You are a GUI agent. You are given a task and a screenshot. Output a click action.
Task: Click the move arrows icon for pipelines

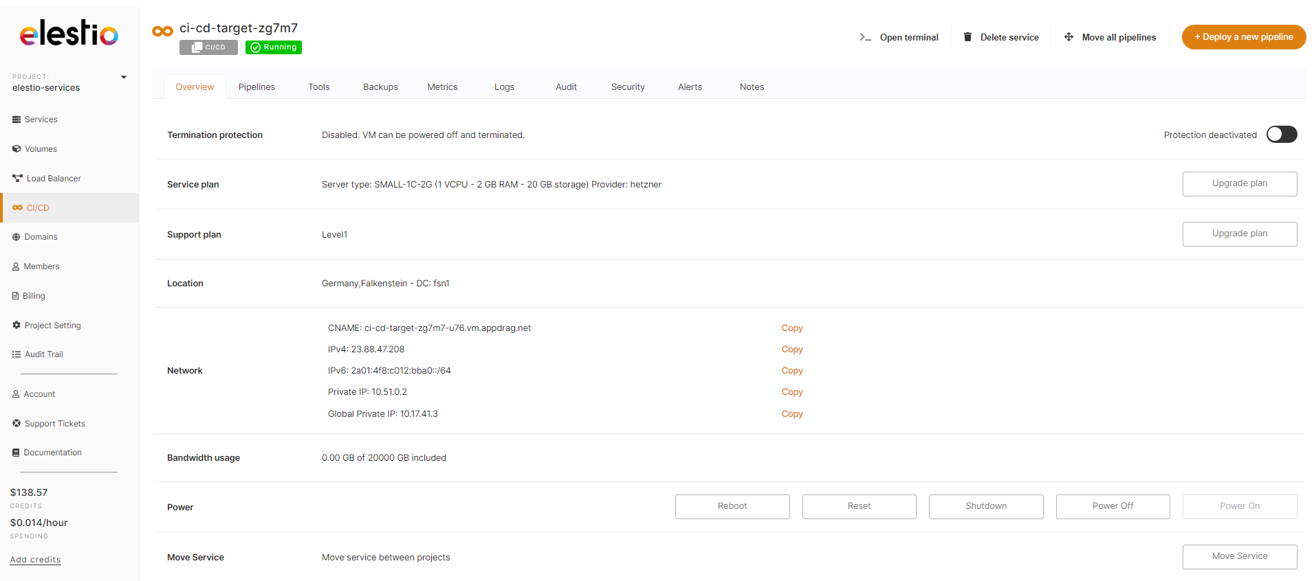click(1069, 37)
